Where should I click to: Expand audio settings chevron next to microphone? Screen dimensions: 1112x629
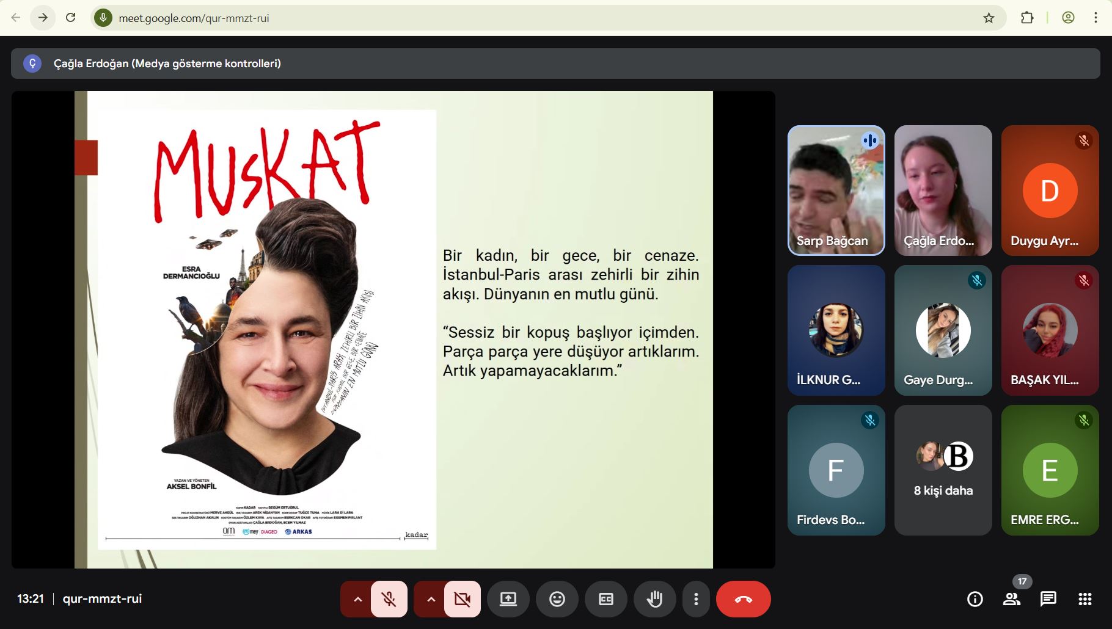358,599
